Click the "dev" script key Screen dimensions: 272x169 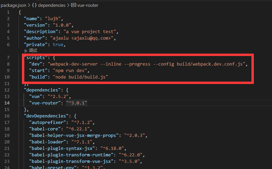36,64
